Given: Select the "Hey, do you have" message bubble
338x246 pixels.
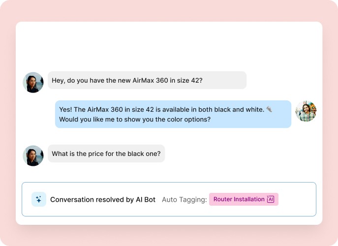Looking at the screenshot, I should 147,80.
